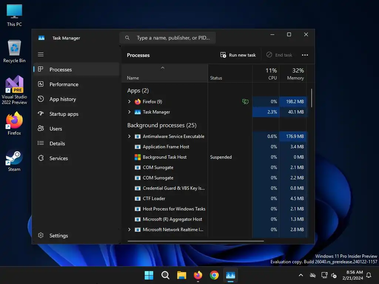Screen dimensions: 379x284
Task: Click the Services puzzle icon
Action: (41, 158)
